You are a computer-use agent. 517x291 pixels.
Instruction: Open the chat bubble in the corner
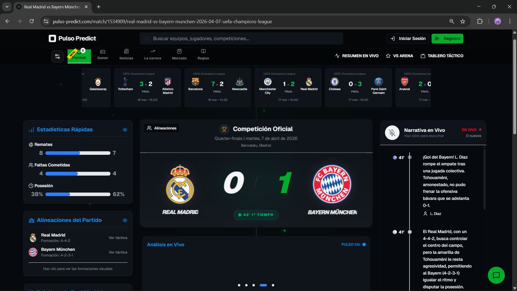click(x=496, y=275)
